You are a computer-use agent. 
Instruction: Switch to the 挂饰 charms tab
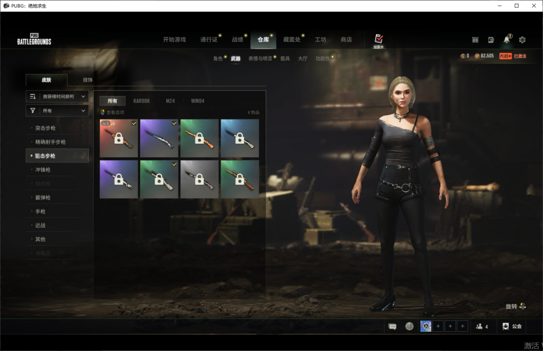click(x=87, y=80)
